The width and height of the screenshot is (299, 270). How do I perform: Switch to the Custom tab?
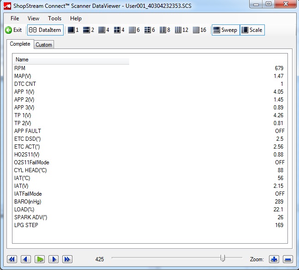[x=44, y=45]
